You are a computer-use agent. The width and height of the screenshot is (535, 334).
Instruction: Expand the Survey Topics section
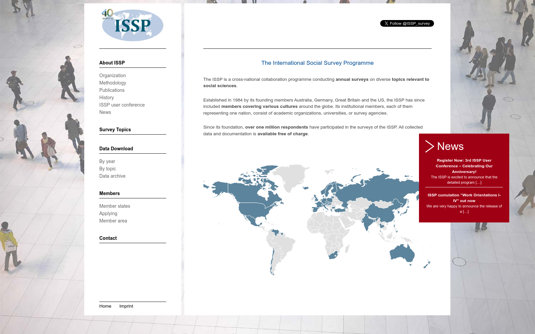pos(115,130)
